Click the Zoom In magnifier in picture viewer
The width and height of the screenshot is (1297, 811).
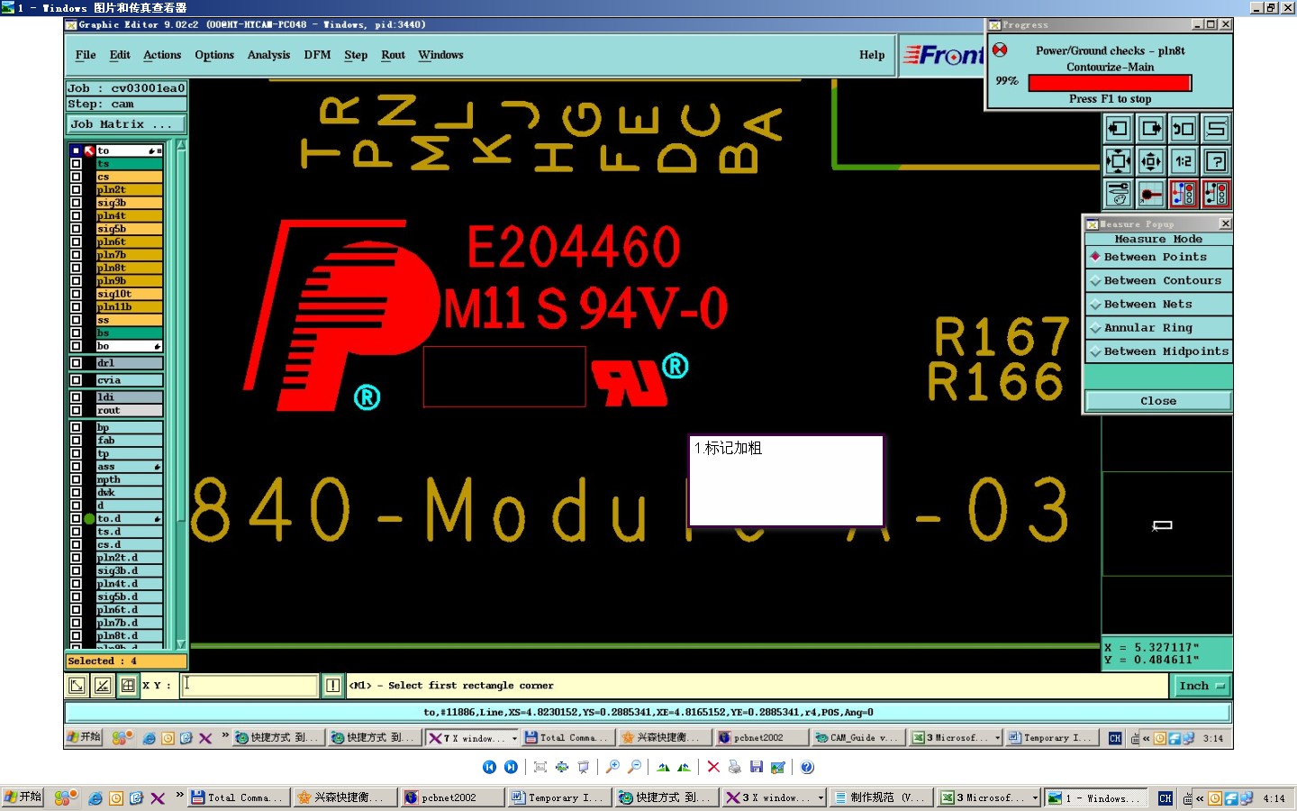[x=612, y=767]
